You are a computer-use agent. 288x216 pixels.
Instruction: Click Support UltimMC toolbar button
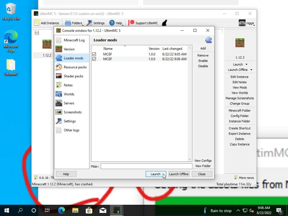[143, 23]
